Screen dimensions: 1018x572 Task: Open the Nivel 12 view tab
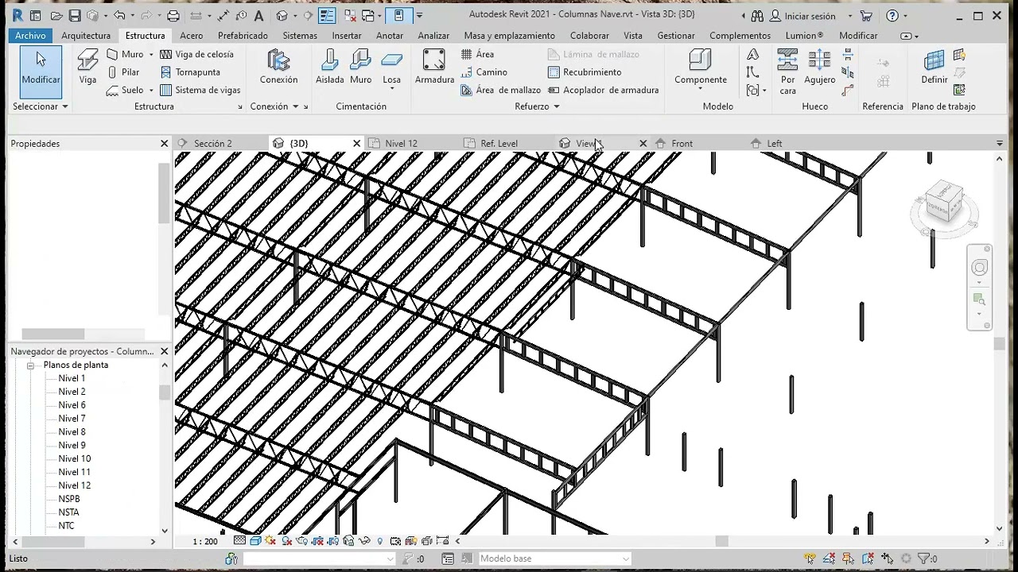[401, 144]
